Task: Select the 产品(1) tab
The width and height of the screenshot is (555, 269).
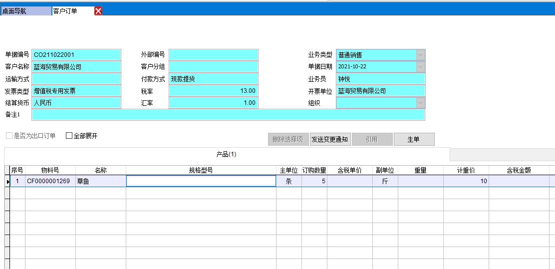Action: [226, 155]
